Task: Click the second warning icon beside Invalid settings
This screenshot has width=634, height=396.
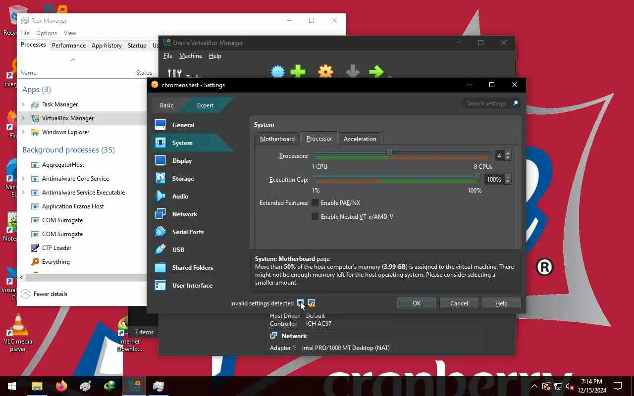Action: pyautogui.click(x=311, y=303)
